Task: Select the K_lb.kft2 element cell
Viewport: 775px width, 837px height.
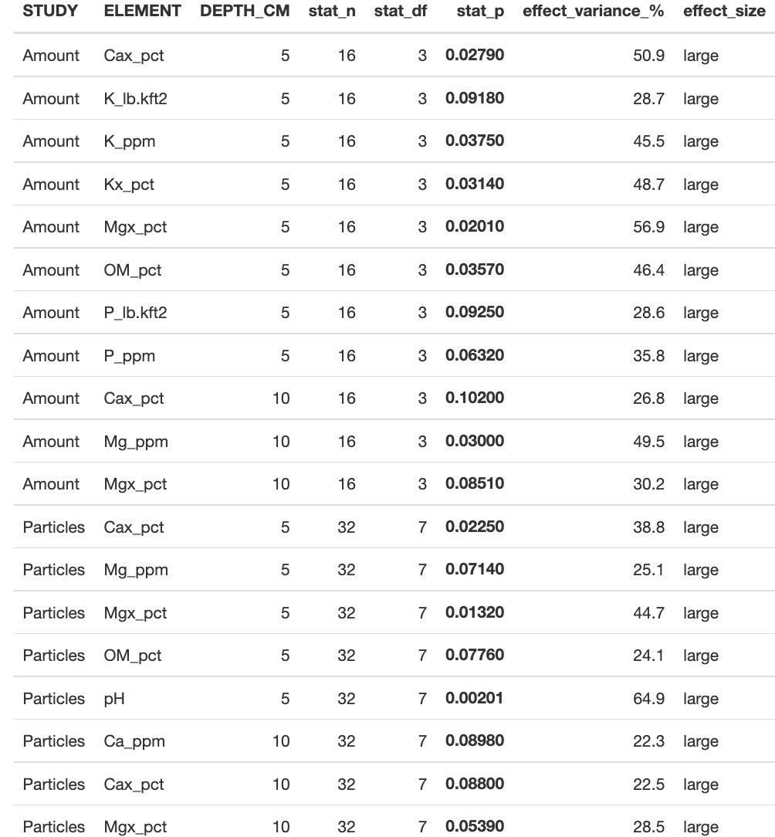Action: click(136, 99)
